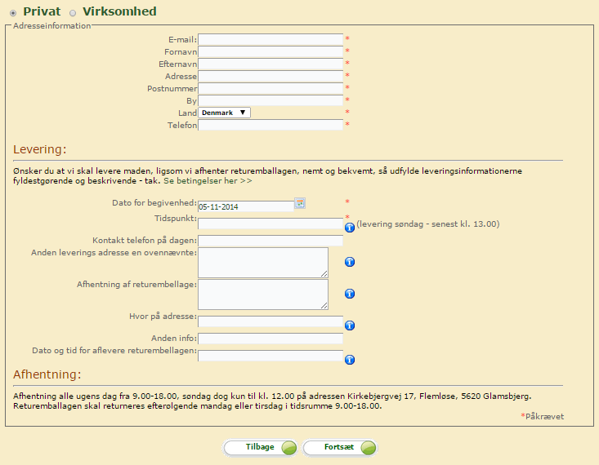This screenshot has width=599, height=465.
Task: Focus the Tidspunkt input field
Action: coord(270,224)
